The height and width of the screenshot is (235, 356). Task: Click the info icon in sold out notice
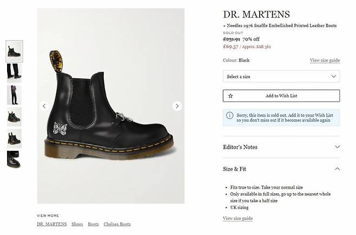pyautogui.click(x=229, y=116)
